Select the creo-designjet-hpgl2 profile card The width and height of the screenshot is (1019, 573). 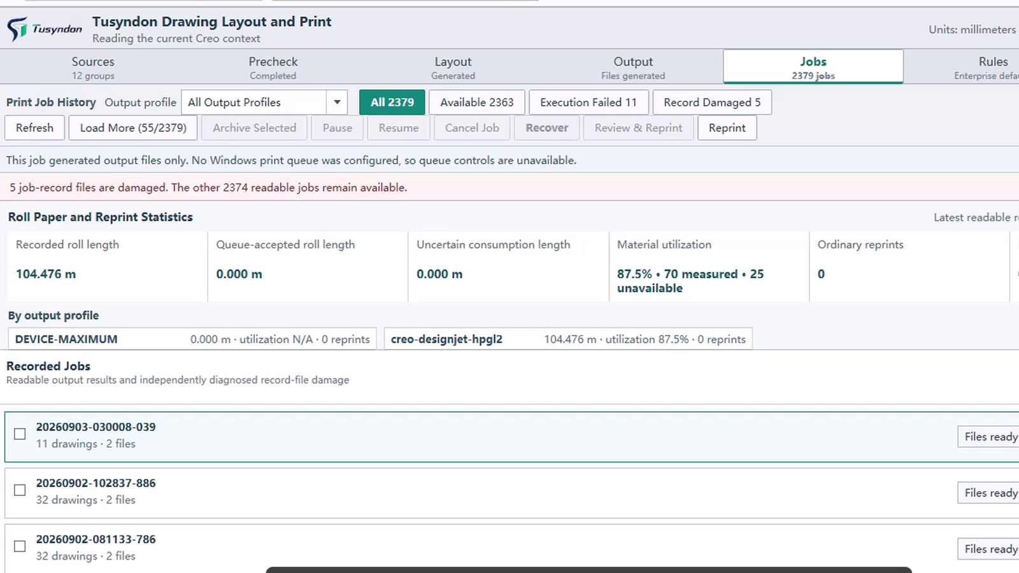[568, 339]
